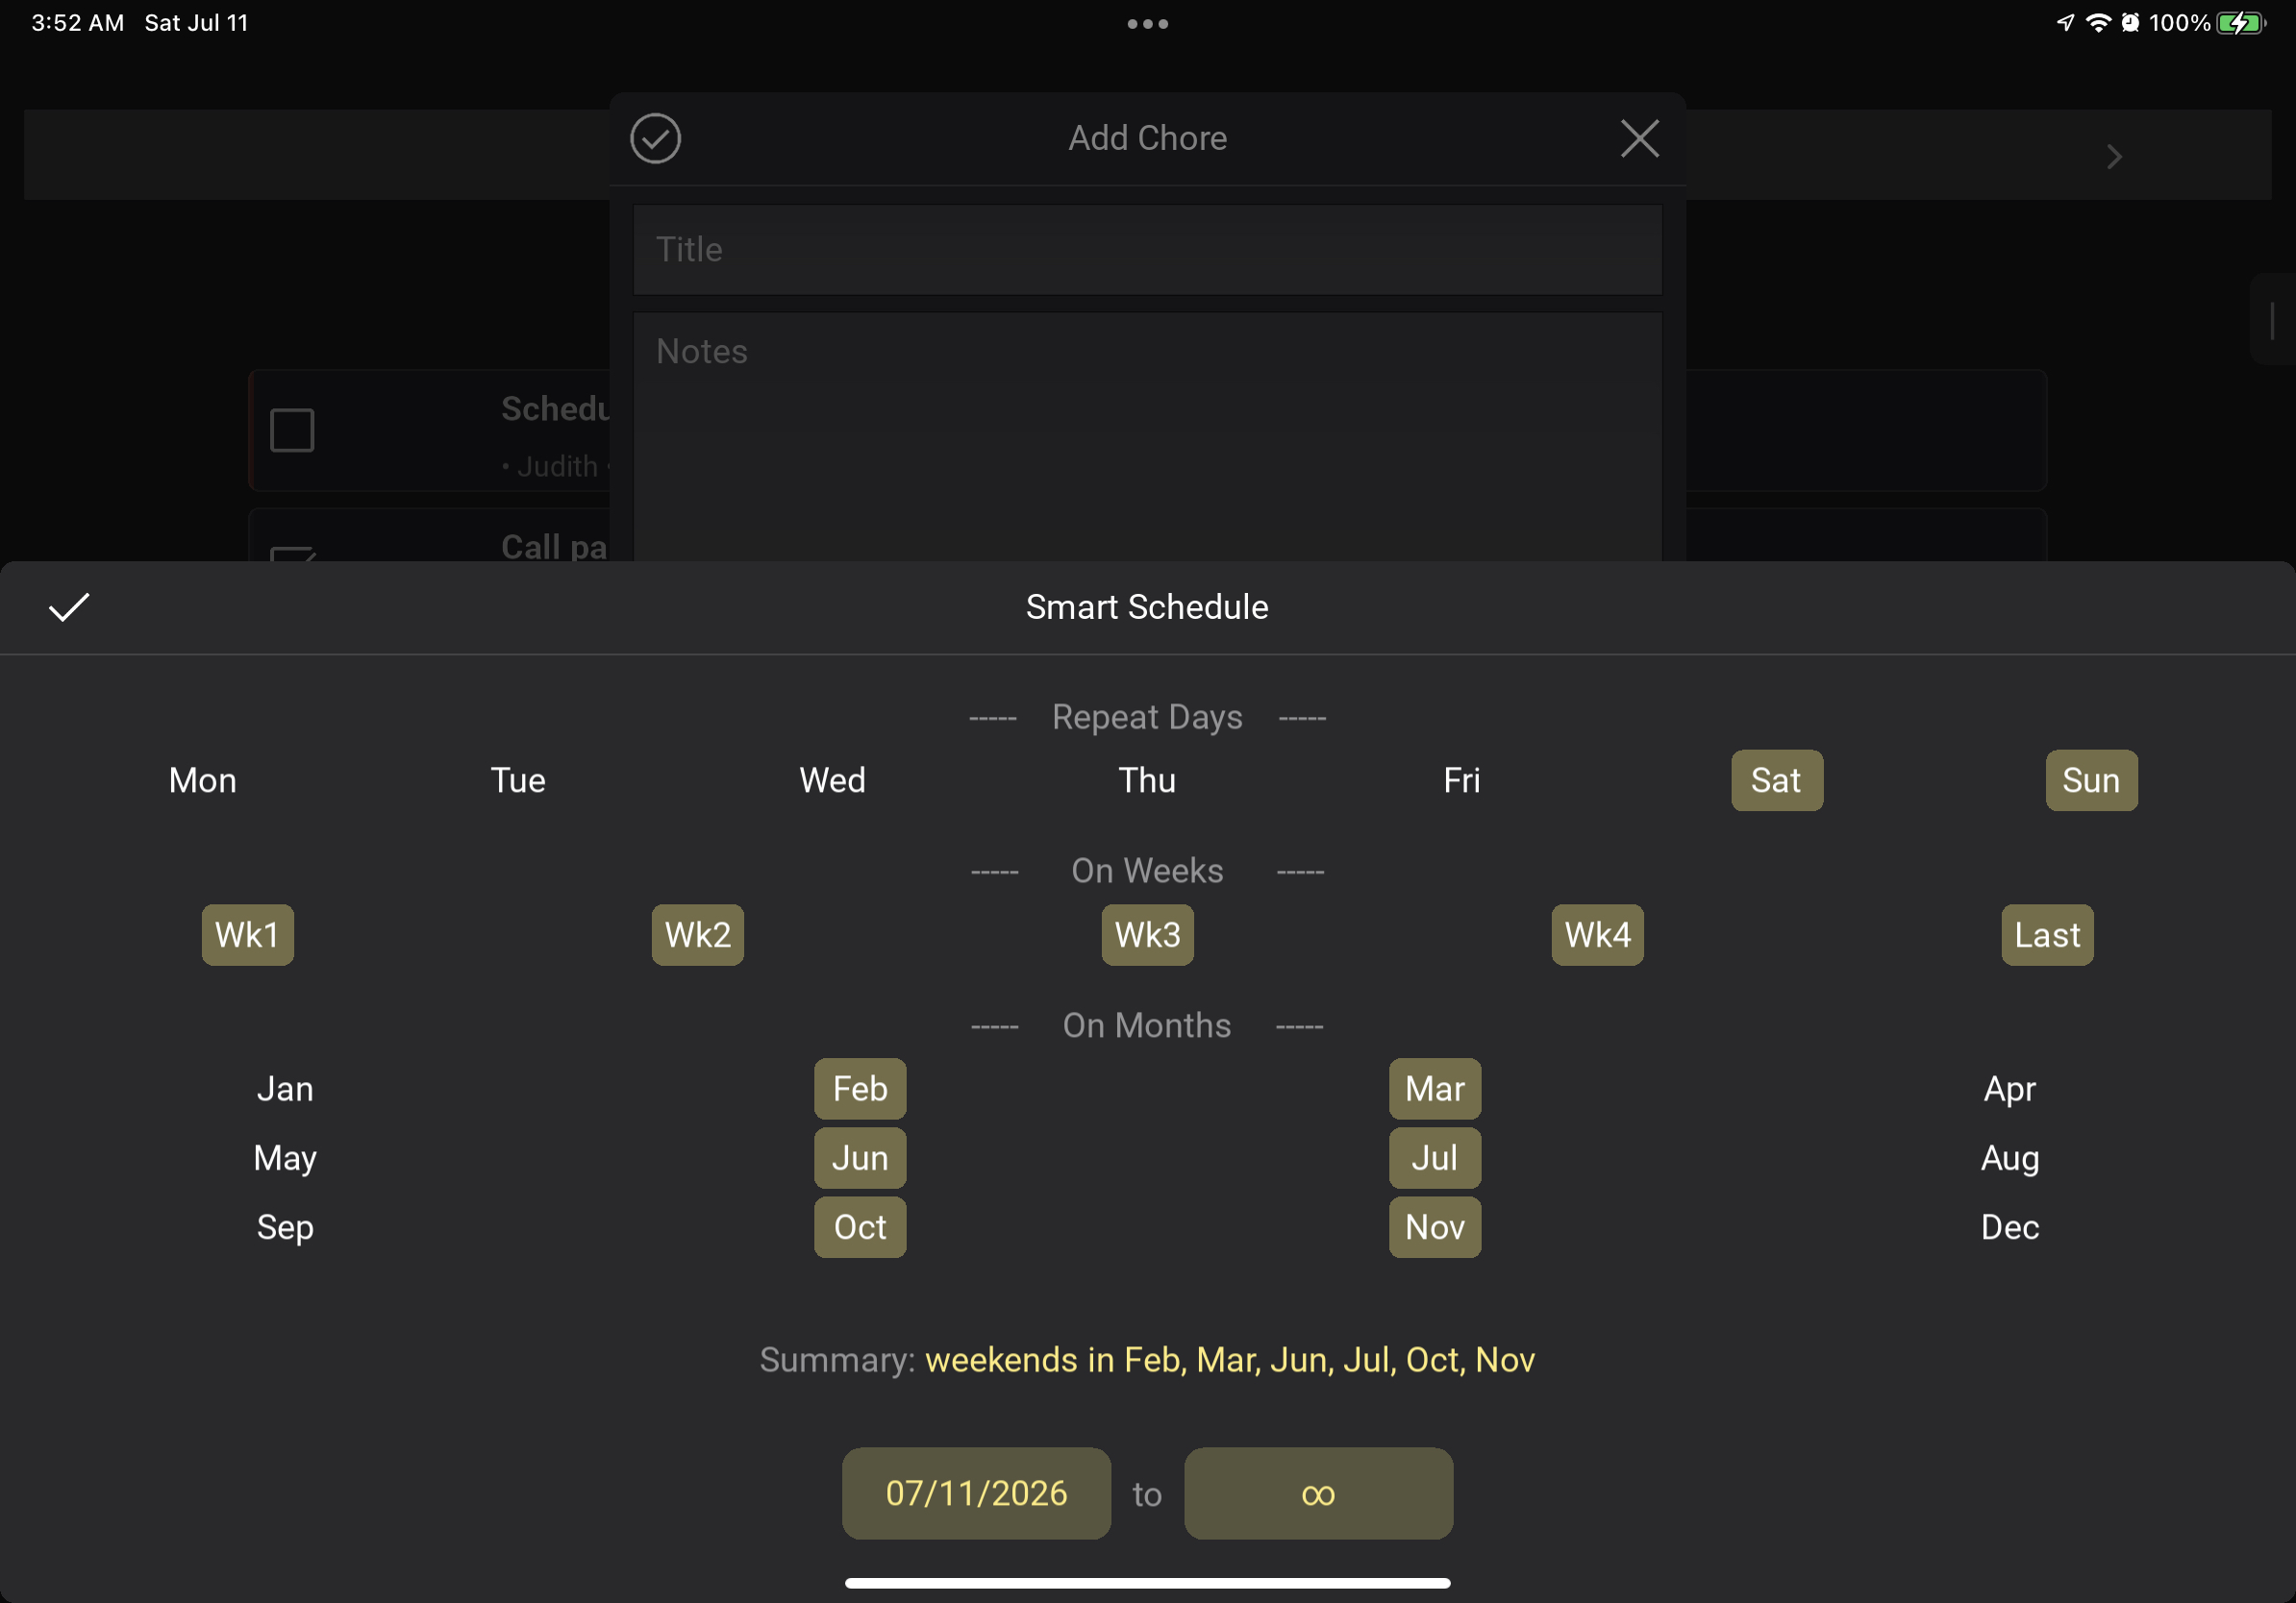Toggle Thu repeat day
Viewport: 2296px width, 1603px height.
1147,779
